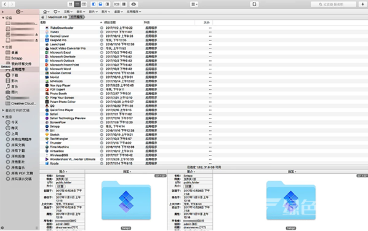Go back with the left arrow button
The image size is (368, 231).
click(5, 4)
